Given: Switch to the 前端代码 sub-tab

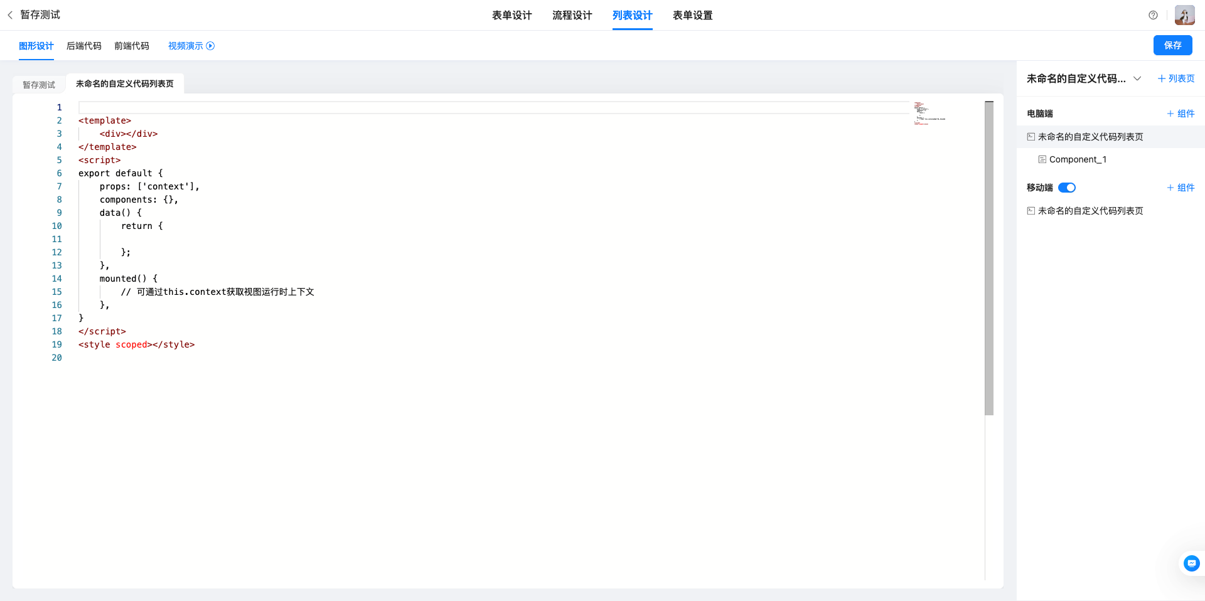Looking at the screenshot, I should pos(132,46).
